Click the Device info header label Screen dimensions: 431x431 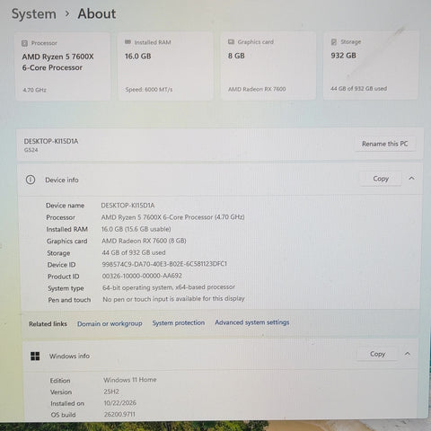coord(62,180)
